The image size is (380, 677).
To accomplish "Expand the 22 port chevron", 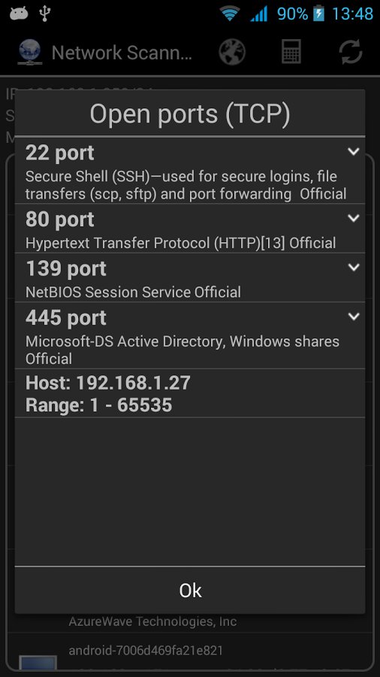I will 353,151.
